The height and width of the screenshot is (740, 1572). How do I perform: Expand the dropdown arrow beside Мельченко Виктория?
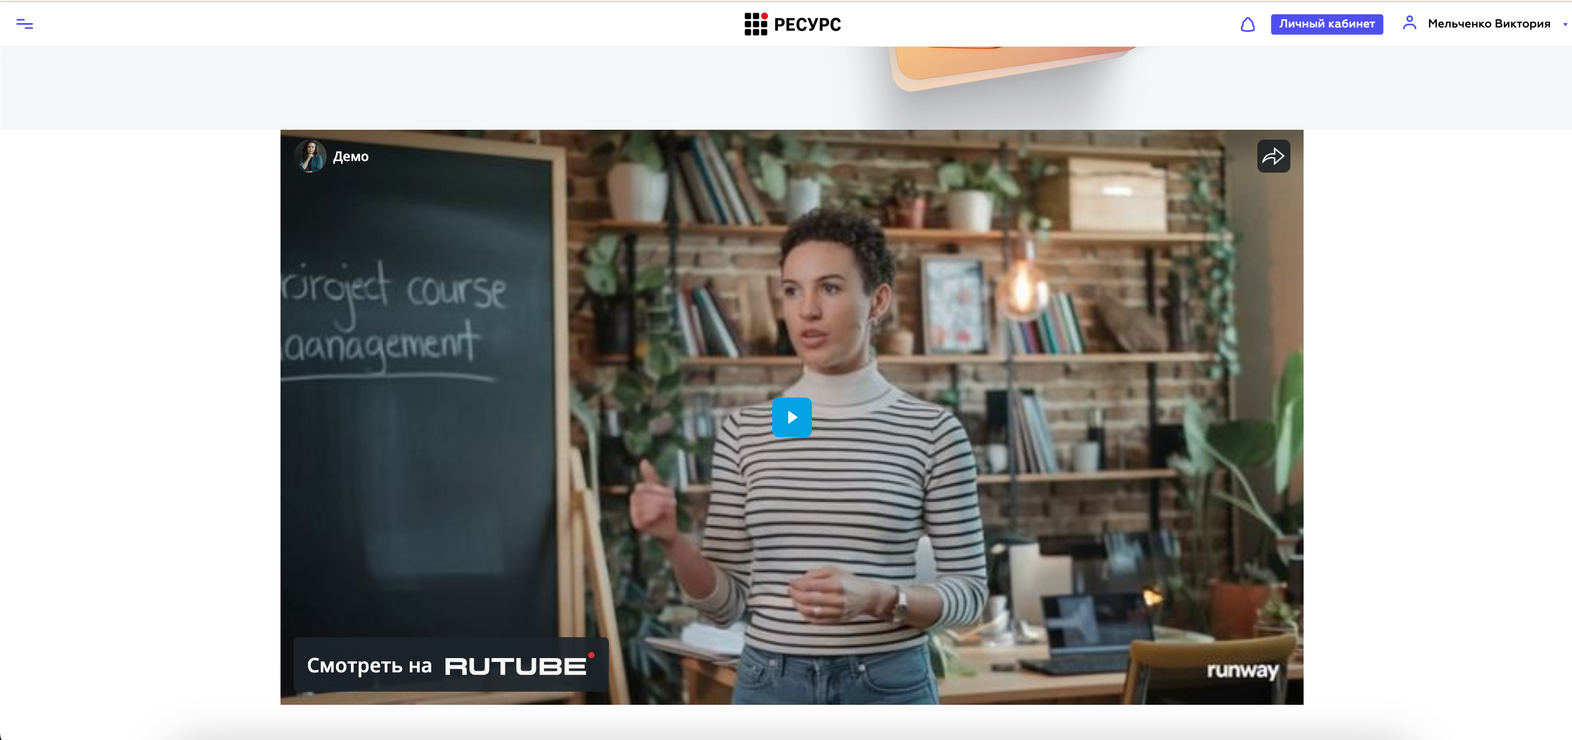[x=1565, y=24]
